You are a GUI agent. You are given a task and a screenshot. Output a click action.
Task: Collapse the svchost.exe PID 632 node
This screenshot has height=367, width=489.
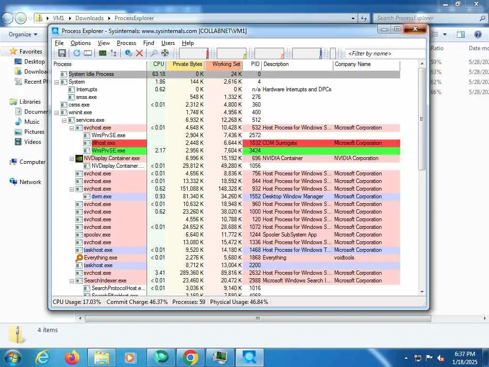[x=72, y=128]
